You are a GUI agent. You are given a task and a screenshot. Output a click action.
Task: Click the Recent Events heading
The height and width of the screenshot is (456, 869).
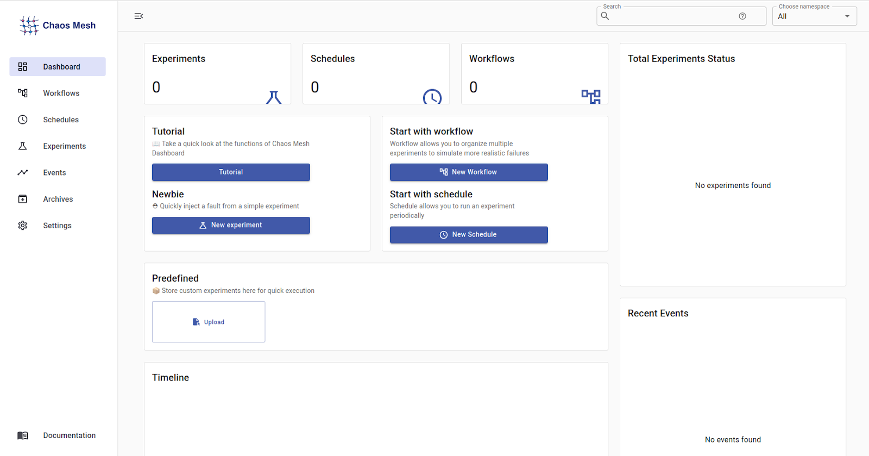(x=658, y=314)
